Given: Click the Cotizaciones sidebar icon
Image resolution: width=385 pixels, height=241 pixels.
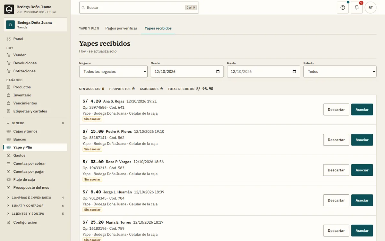Looking at the screenshot, I should coord(9,71).
